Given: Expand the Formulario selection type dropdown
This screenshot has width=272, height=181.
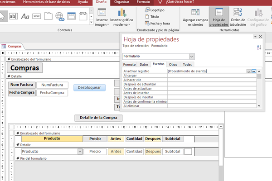Looking at the screenshot, I should click(x=192, y=56).
